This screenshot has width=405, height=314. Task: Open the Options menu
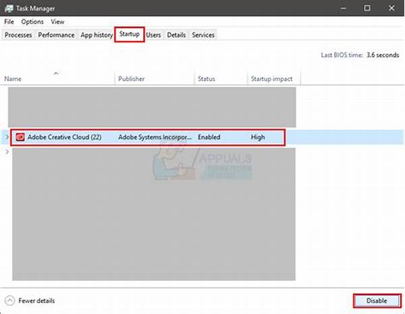click(32, 22)
